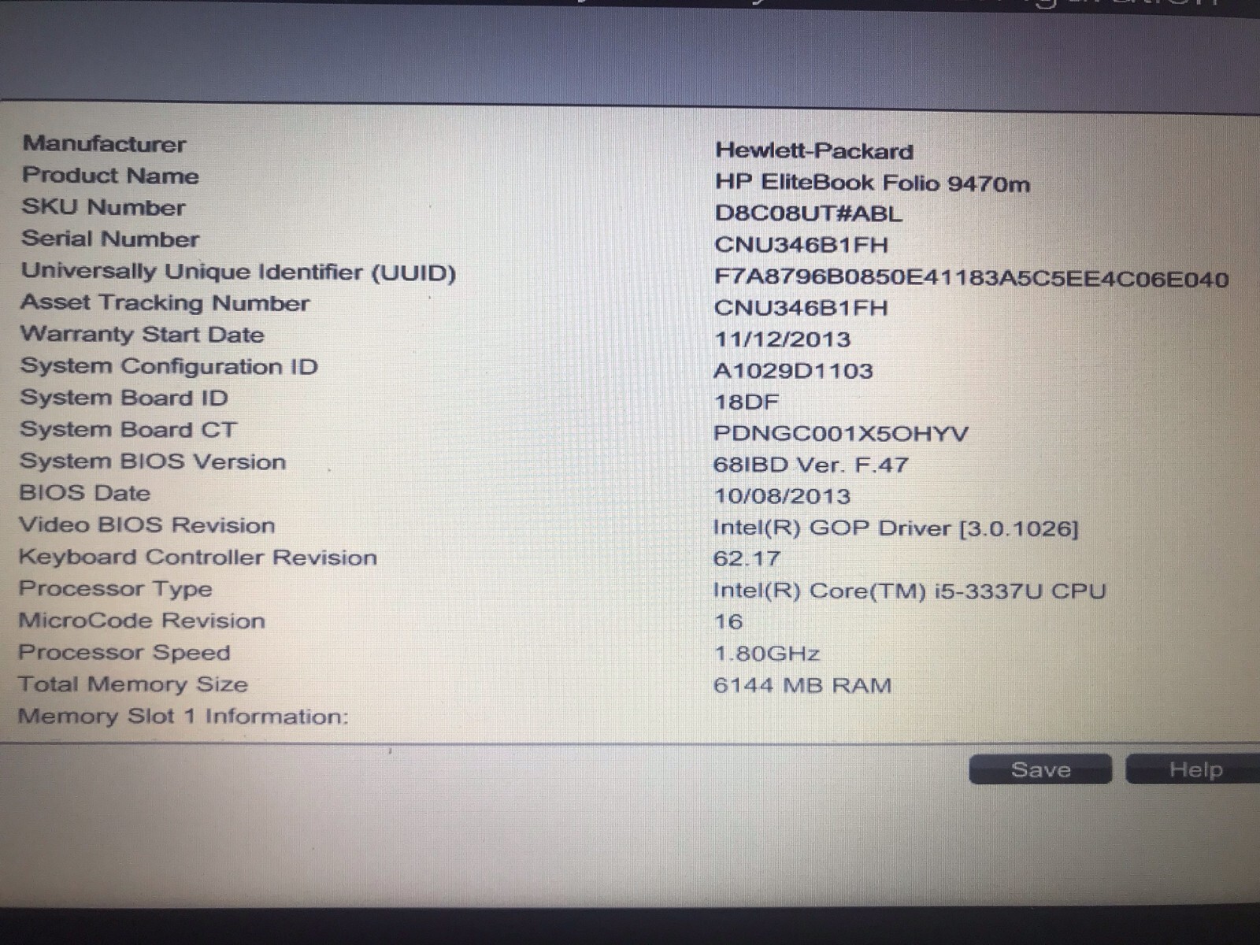
Task: Select the Product Name label
Action: (x=110, y=176)
